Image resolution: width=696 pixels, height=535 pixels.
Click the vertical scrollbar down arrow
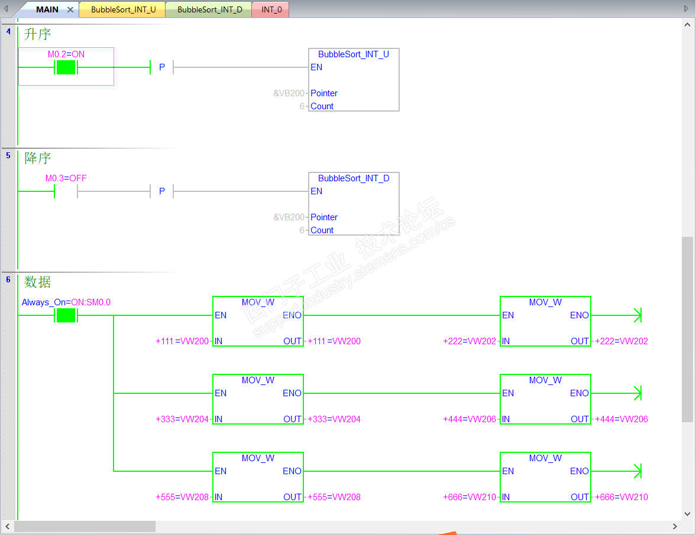click(687, 514)
